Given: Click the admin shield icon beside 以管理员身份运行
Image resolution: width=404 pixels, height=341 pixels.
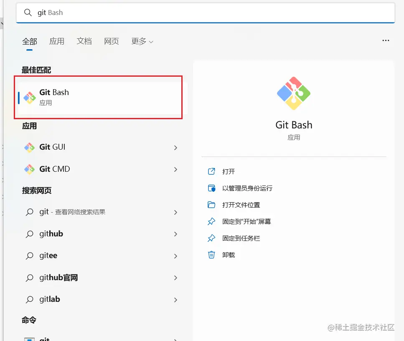Looking at the screenshot, I should pyautogui.click(x=211, y=188).
